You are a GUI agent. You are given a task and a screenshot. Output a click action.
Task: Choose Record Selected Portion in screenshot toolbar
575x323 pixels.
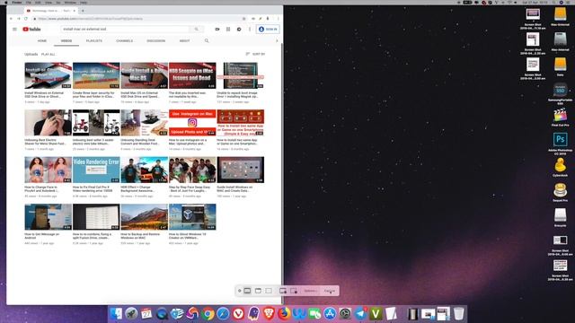[294, 291]
